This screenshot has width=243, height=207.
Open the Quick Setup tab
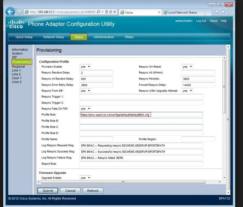click(24, 37)
